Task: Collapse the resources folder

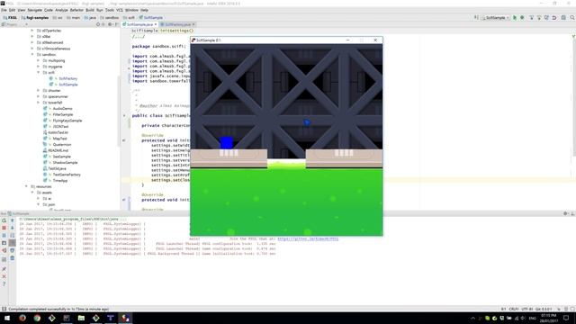Action: [x=26, y=186]
